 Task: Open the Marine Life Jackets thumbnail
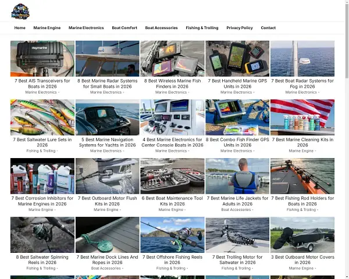tap(237, 176)
